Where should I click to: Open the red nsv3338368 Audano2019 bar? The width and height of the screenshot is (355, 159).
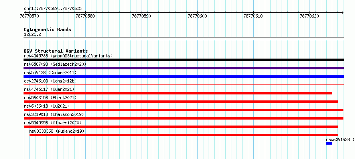[183, 135]
